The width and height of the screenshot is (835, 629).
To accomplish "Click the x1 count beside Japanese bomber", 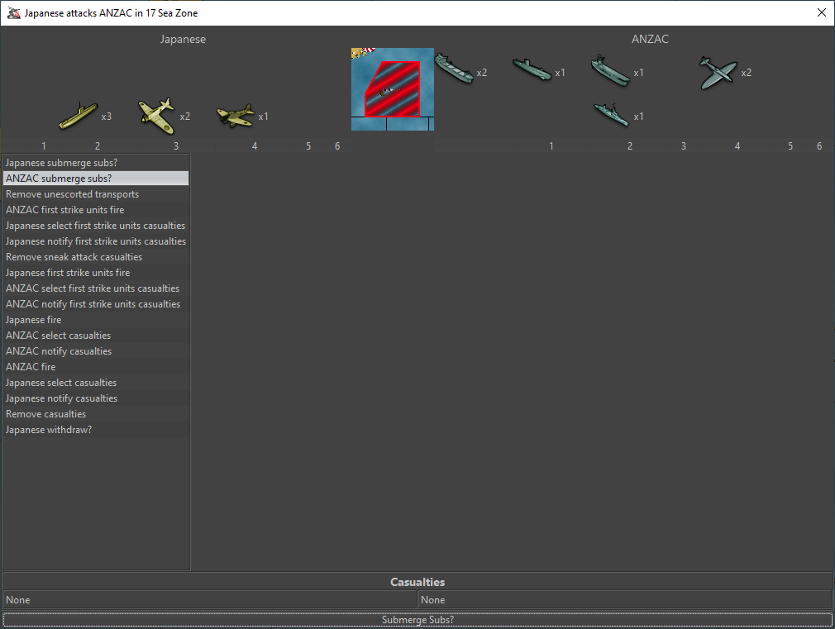I will point(263,116).
